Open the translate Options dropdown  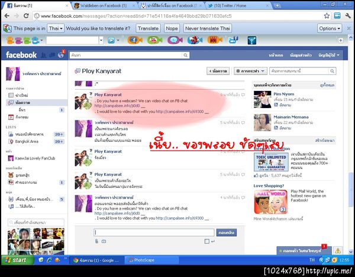pyautogui.click(x=330, y=28)
